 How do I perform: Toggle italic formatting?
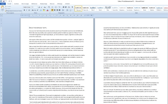click(x=27, y=10)
